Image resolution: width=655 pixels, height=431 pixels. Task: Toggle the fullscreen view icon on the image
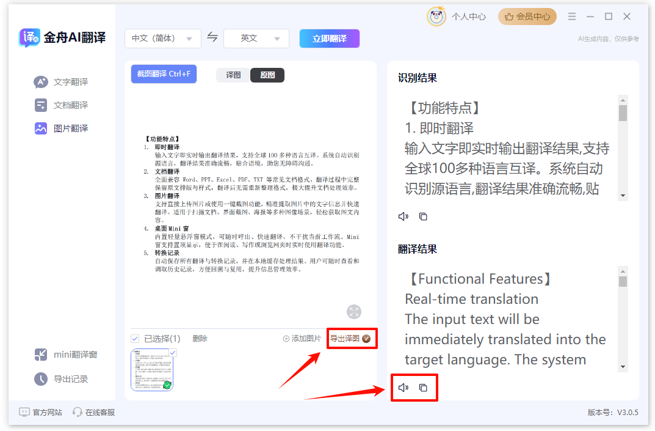click(x=353, y=312)
